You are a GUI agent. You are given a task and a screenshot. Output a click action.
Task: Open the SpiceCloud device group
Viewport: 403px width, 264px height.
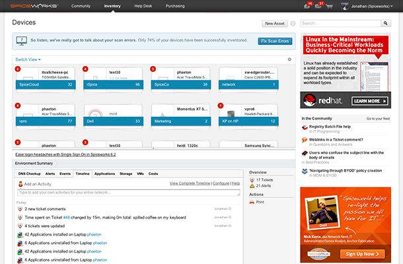point(46,84)
